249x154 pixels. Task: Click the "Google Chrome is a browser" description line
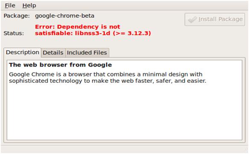[x=105, y=74]
